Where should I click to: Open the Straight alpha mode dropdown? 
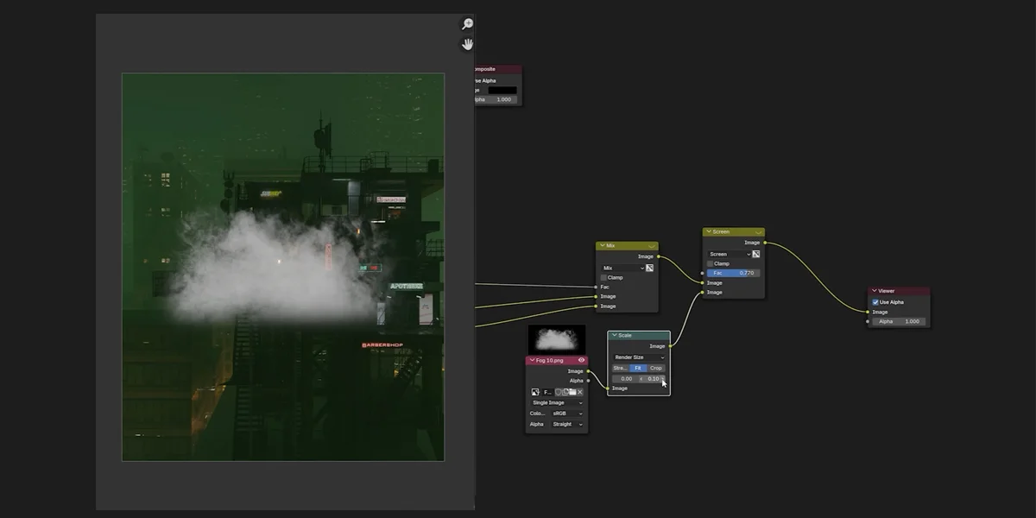pos(567,424)
